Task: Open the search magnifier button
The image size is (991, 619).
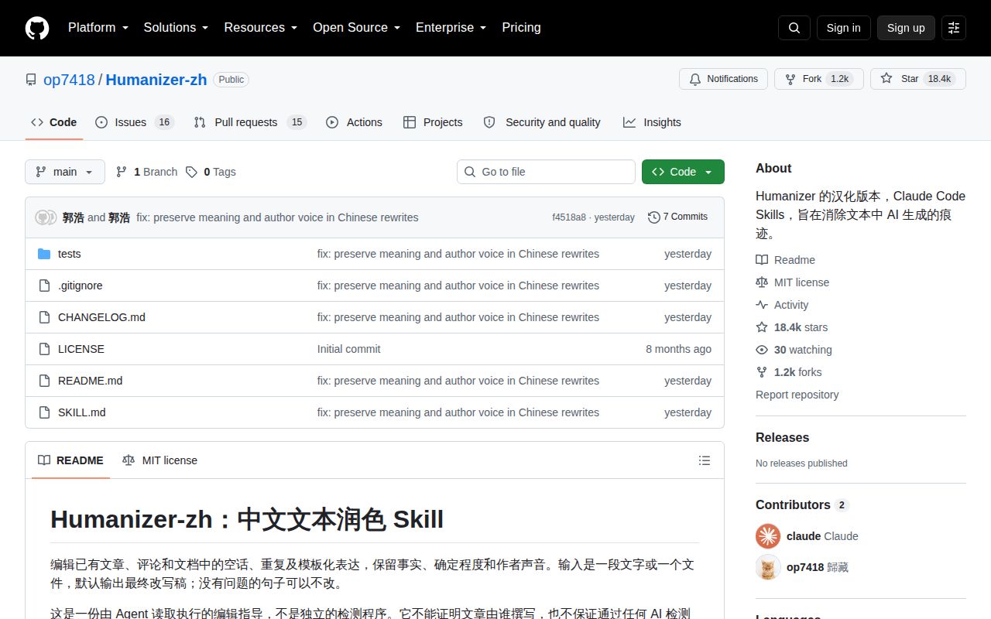Action: [x=794, y=28]
